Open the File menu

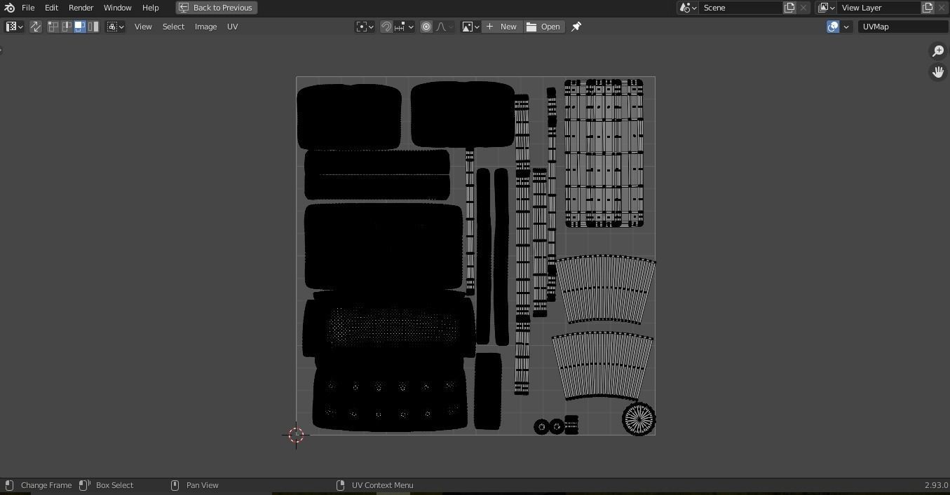(x=28, y=8)
